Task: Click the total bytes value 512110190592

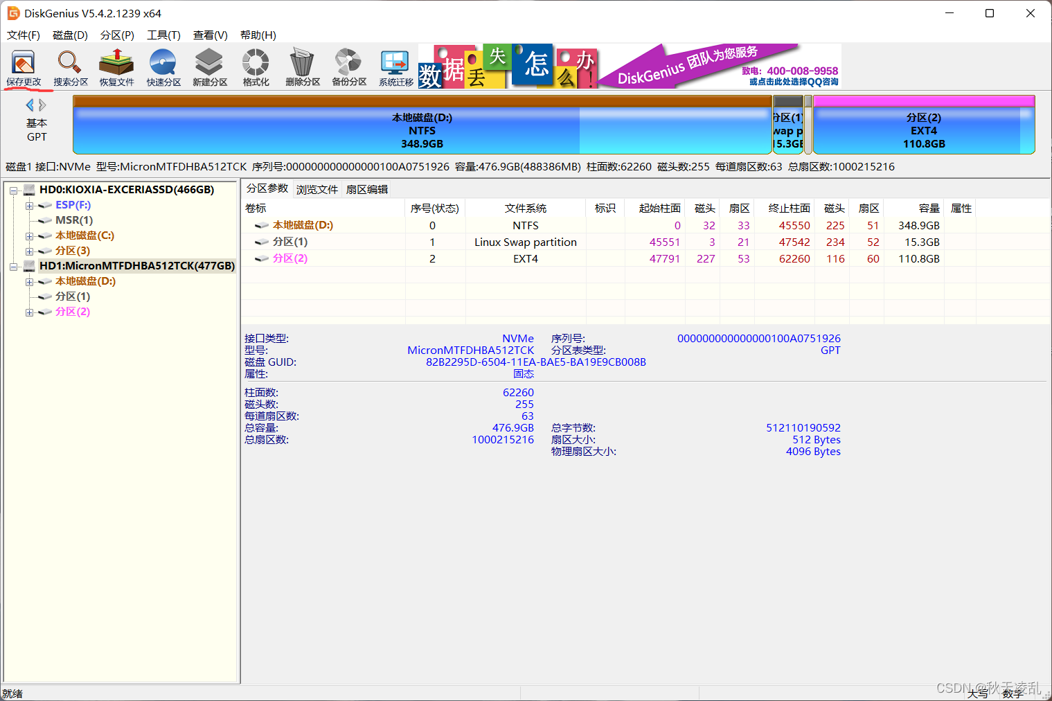Action: [x=803, y=428]
